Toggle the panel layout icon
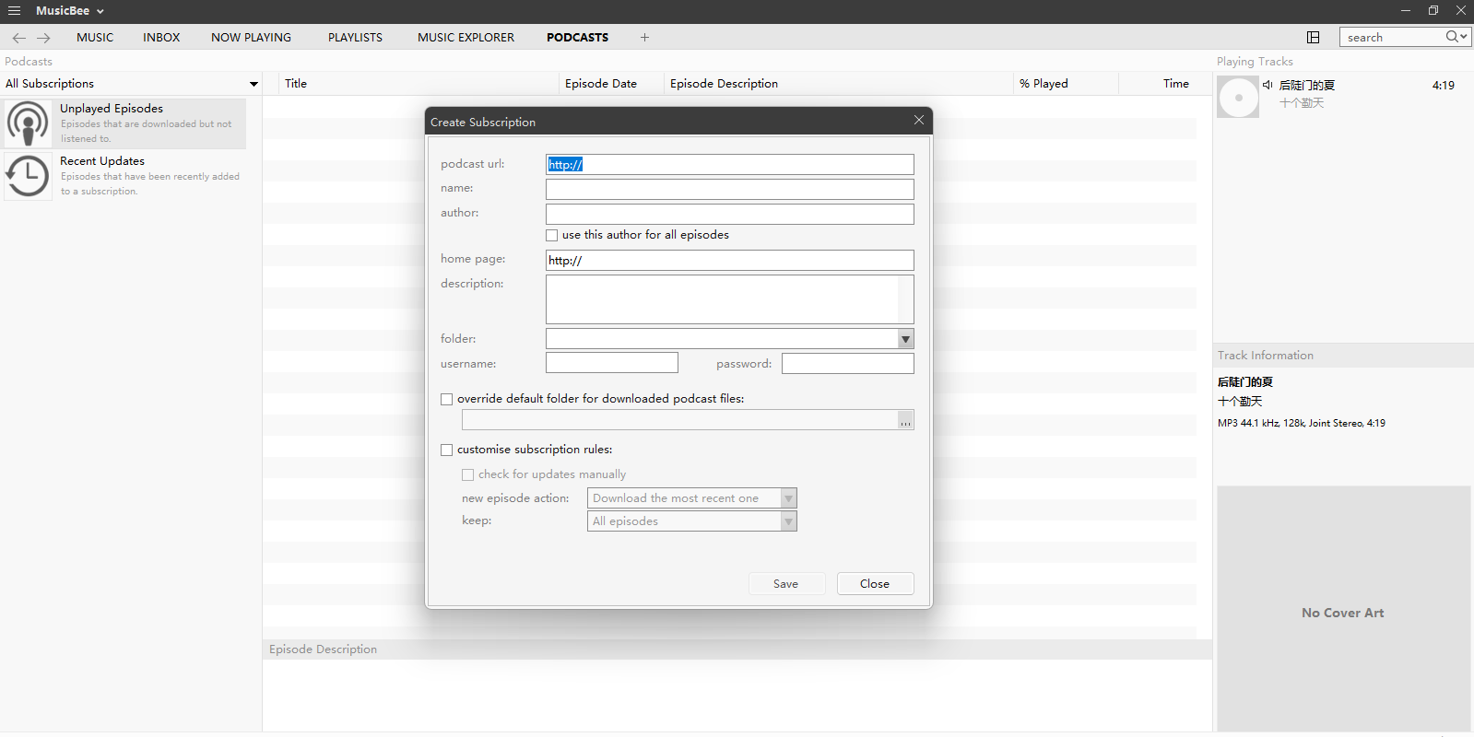 tap(1314, 37)
